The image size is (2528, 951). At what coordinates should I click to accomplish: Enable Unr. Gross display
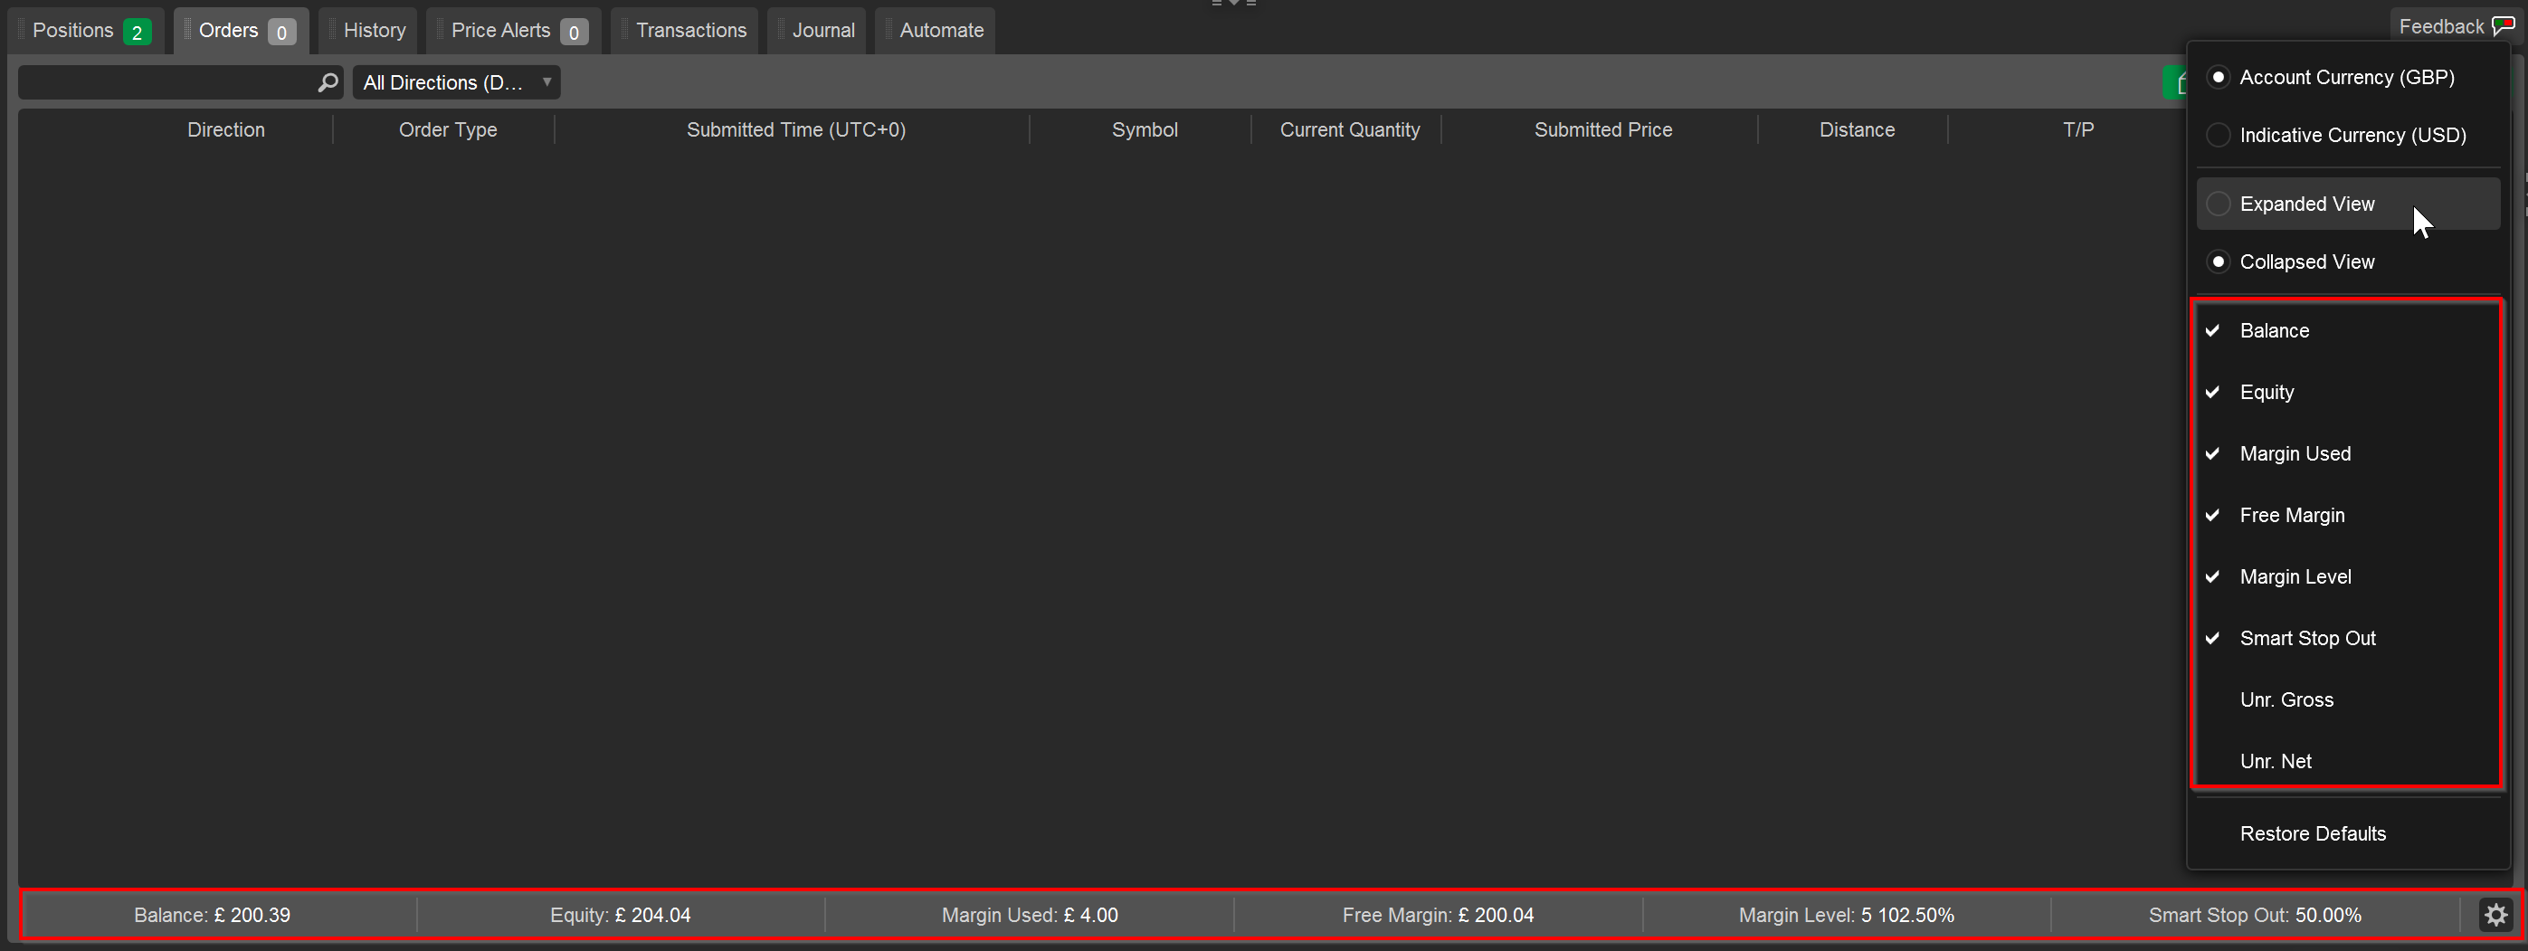point(2347,699)
